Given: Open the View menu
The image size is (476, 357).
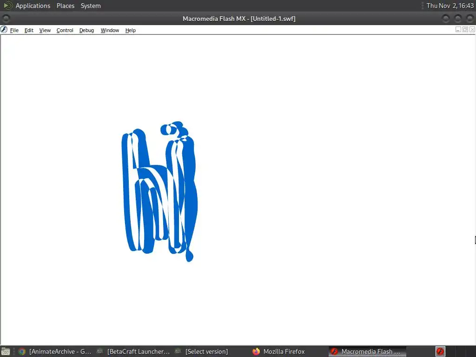Looking at the screenshot, I should (x=45, y=30).
